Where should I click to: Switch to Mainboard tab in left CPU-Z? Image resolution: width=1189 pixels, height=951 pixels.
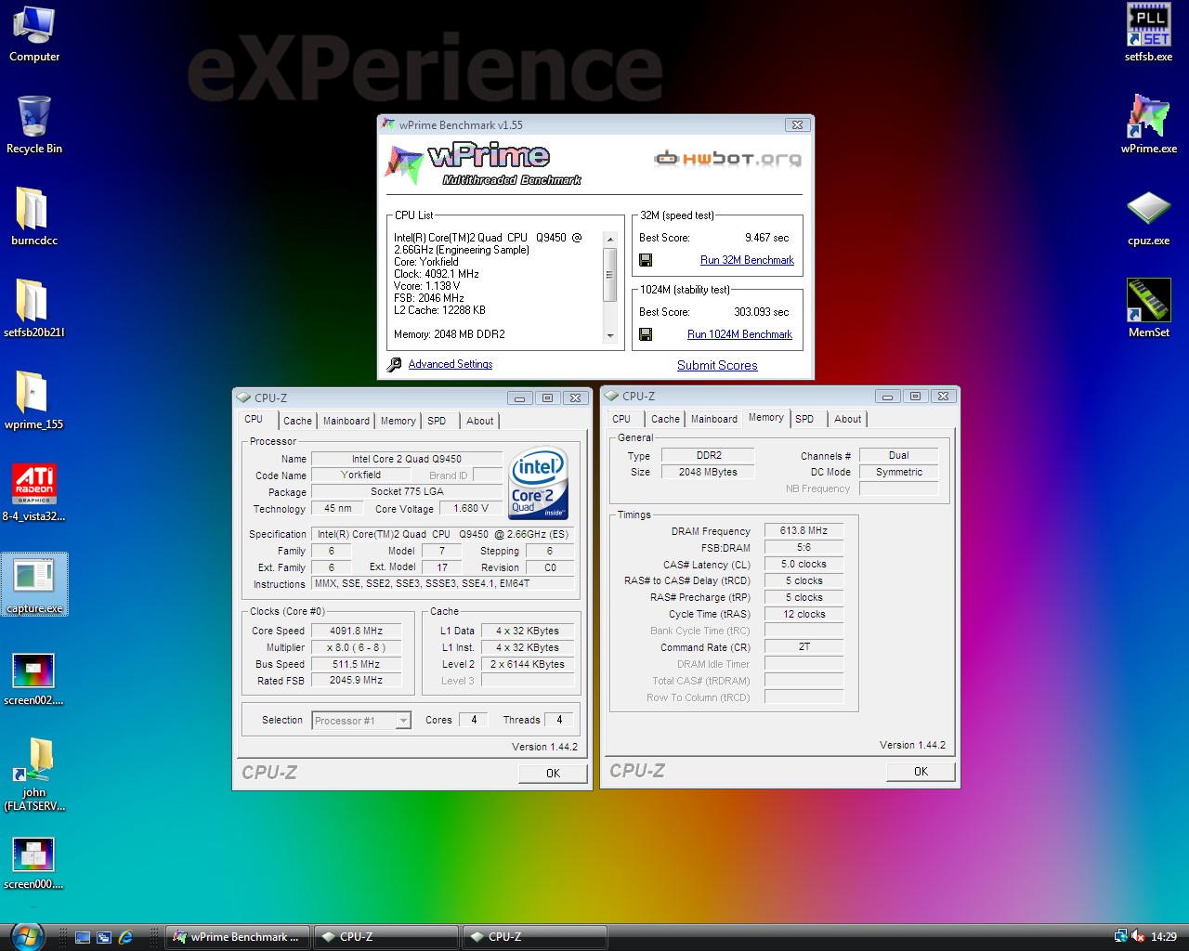(346, 421)
